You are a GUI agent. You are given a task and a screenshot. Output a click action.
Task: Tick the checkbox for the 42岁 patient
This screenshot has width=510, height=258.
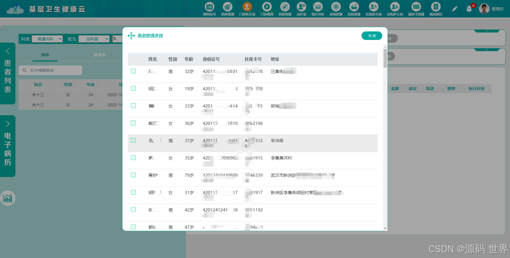click(x=133, y=210)
